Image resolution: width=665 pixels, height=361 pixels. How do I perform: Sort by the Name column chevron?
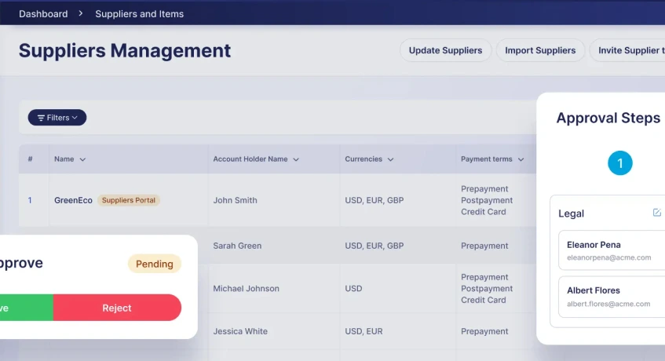point(82,159)
